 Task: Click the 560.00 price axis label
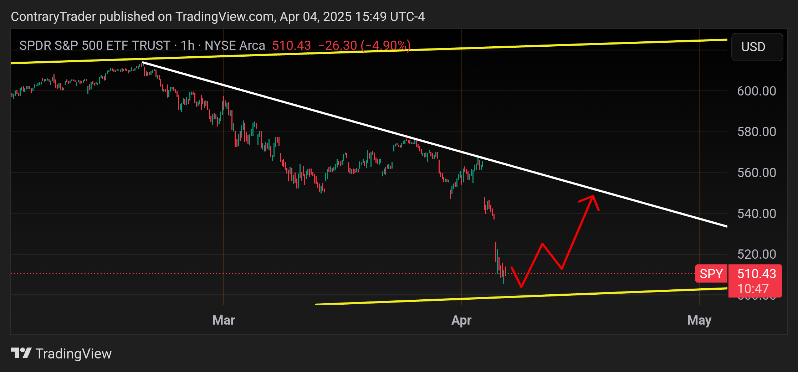tap(757, 172)
